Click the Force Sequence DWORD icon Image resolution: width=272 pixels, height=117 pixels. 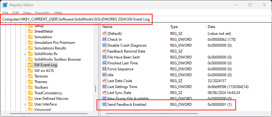click(x=104, y=69)
